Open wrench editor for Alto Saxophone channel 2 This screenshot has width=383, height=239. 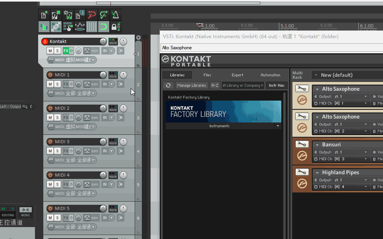(x=302, y=117)
